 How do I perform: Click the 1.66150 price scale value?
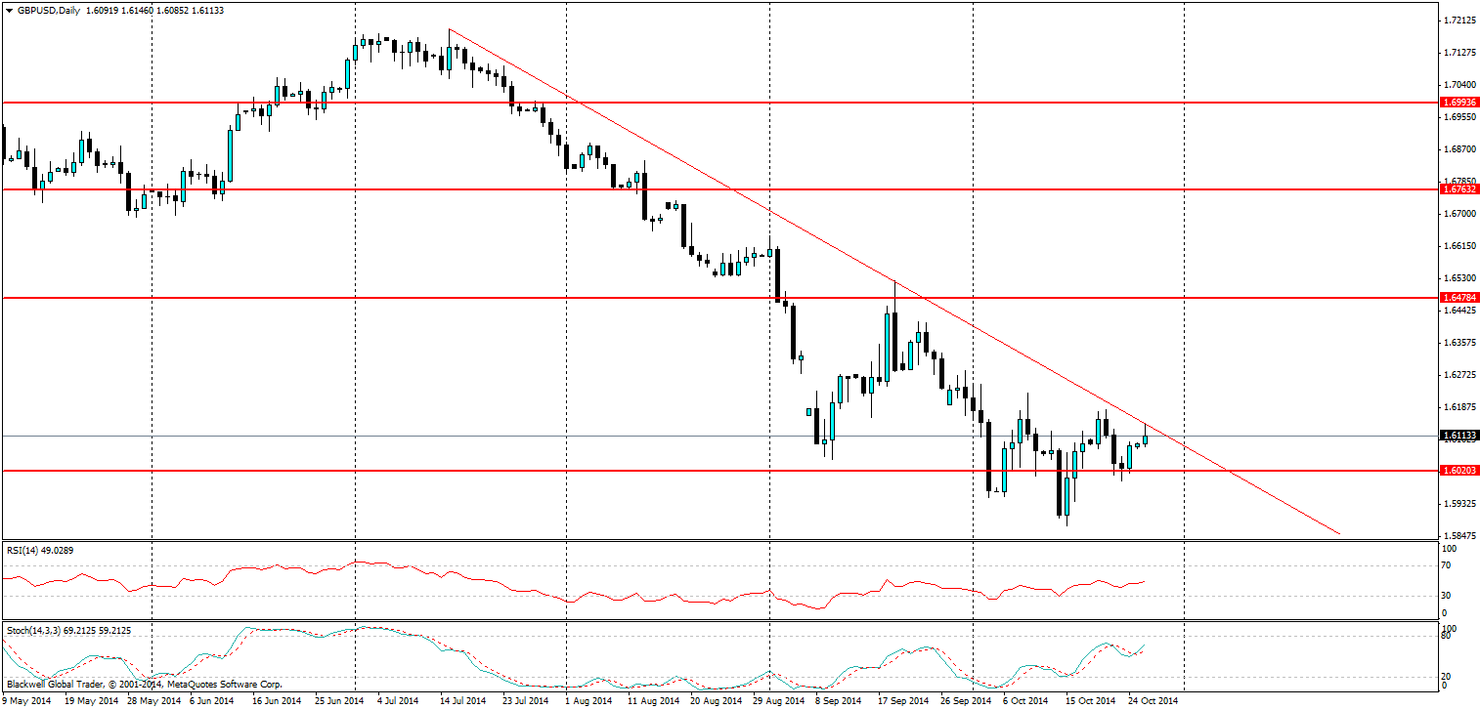[1458, 245]
